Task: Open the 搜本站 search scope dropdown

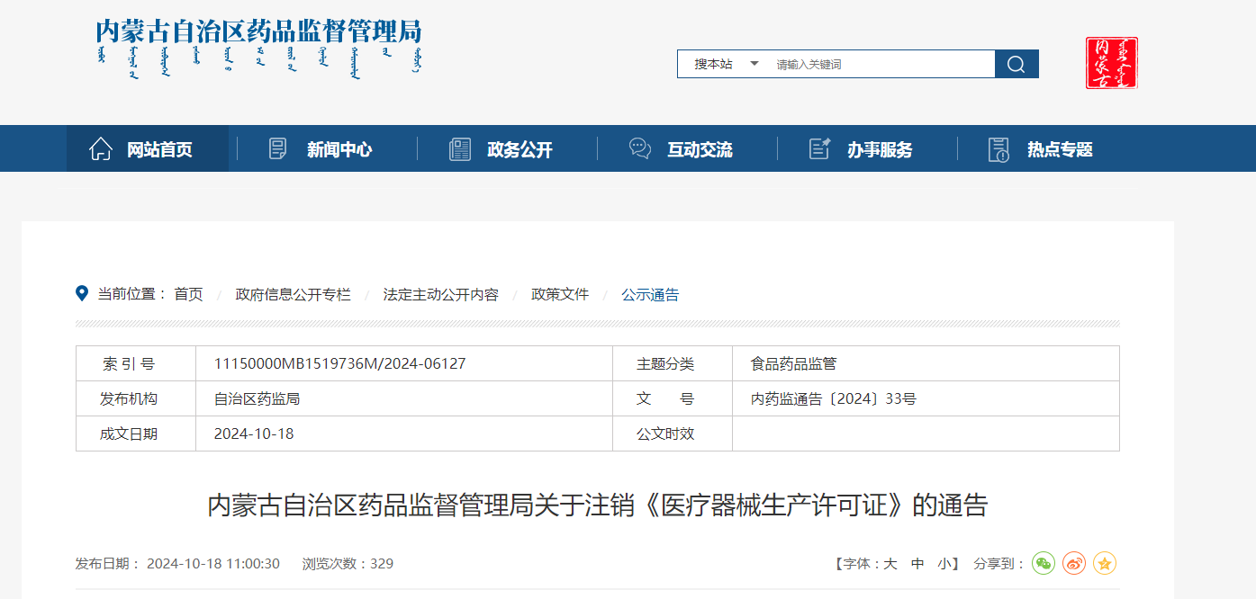Action: coord(727,64)
